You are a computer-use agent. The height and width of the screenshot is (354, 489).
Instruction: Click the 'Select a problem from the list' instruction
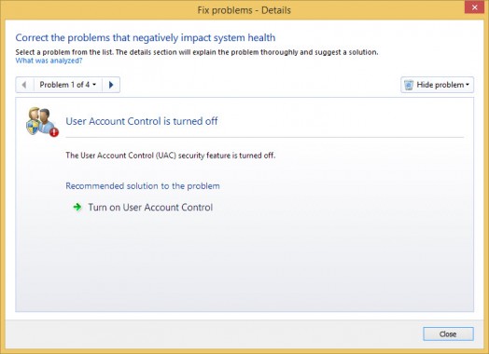pos(197,52)
